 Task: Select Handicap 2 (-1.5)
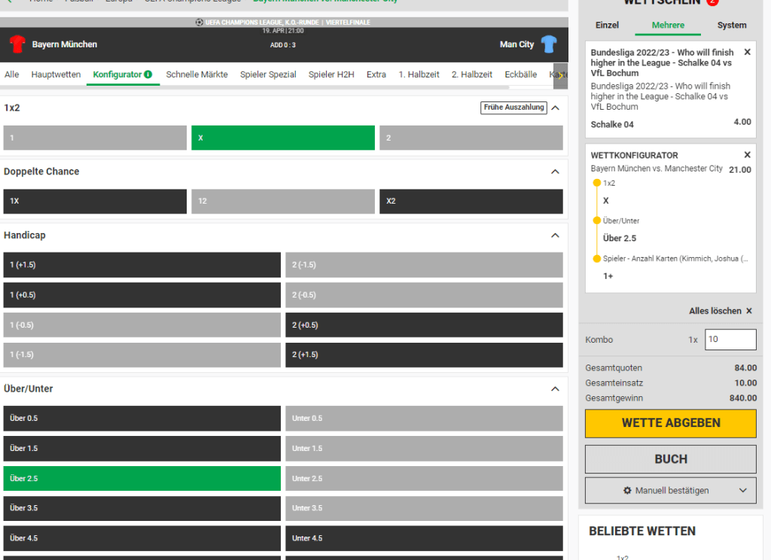click(x=425, y=265)
